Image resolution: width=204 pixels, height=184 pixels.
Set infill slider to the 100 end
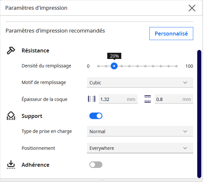pos(176,66)
